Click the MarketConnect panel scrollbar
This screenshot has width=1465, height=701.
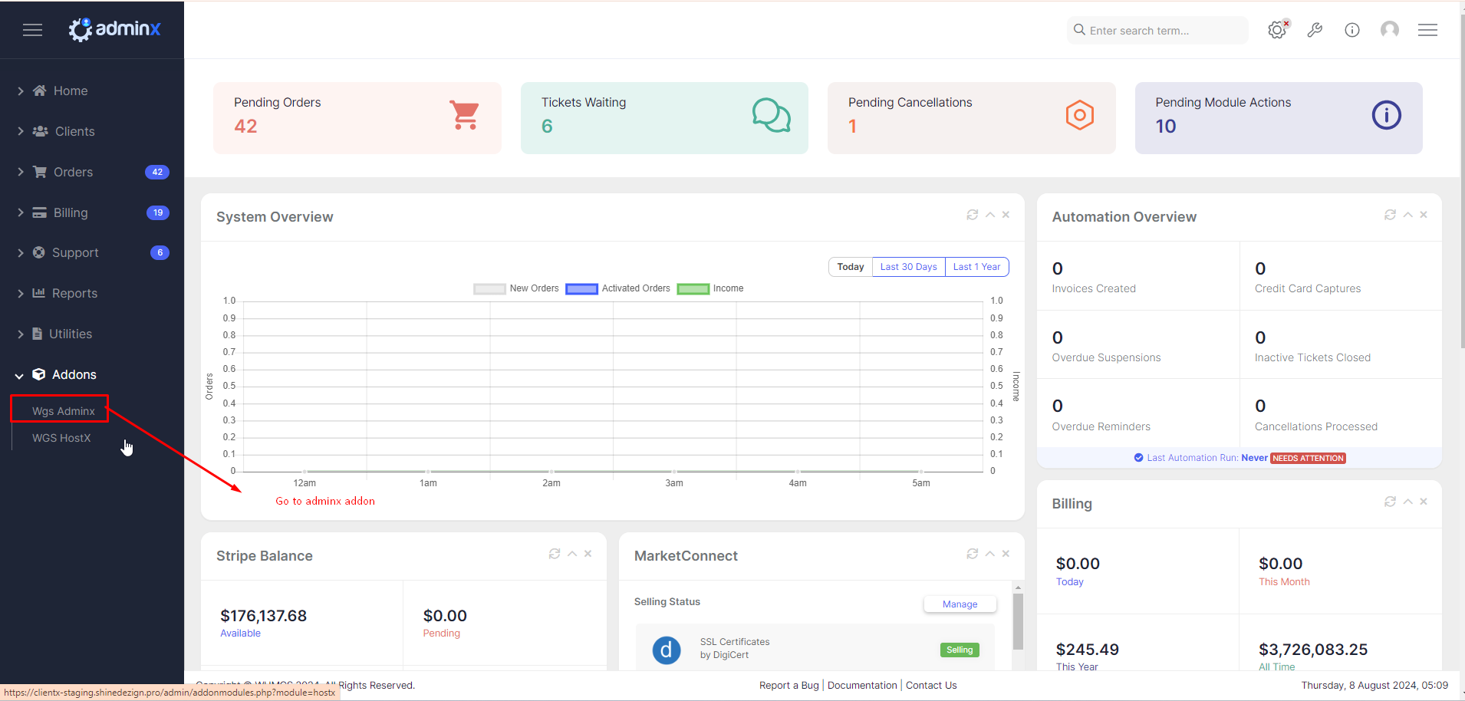1018,621
